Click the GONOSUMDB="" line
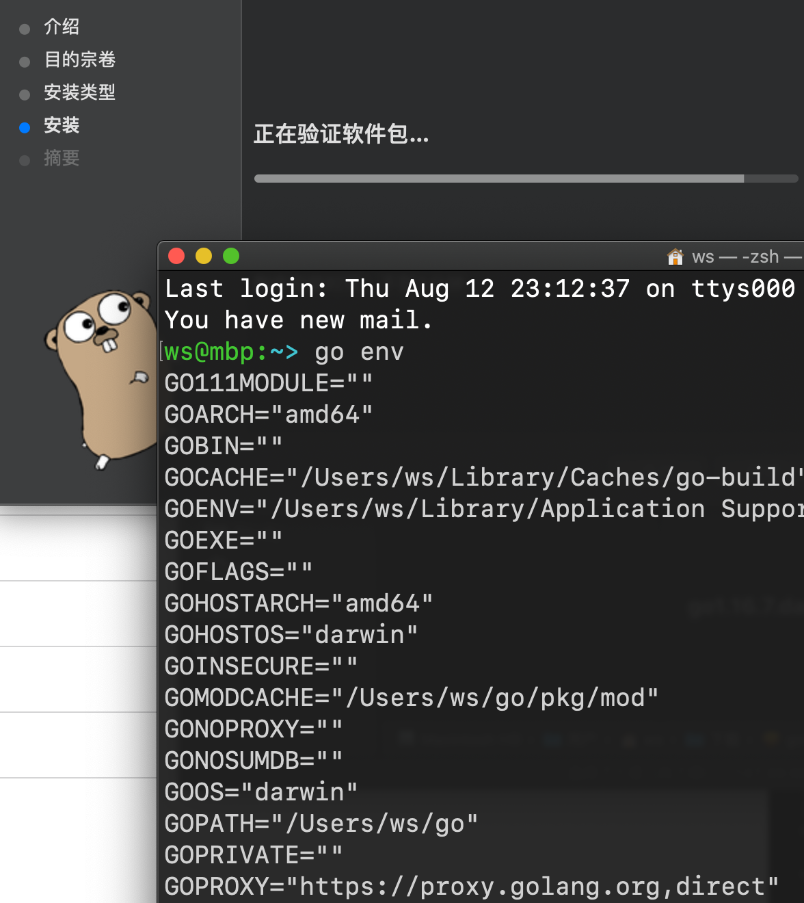Image resolution: width=804 pixels, height=903 pixels. [254, 761]
